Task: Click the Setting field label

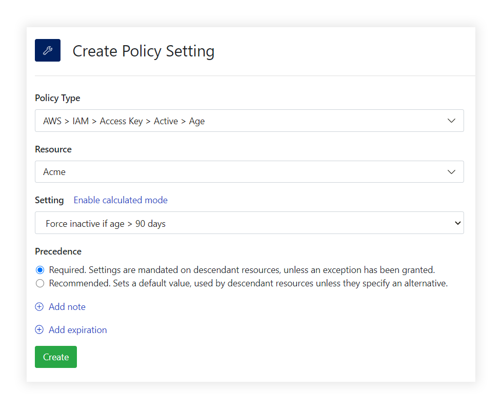Action: point(49,200)
